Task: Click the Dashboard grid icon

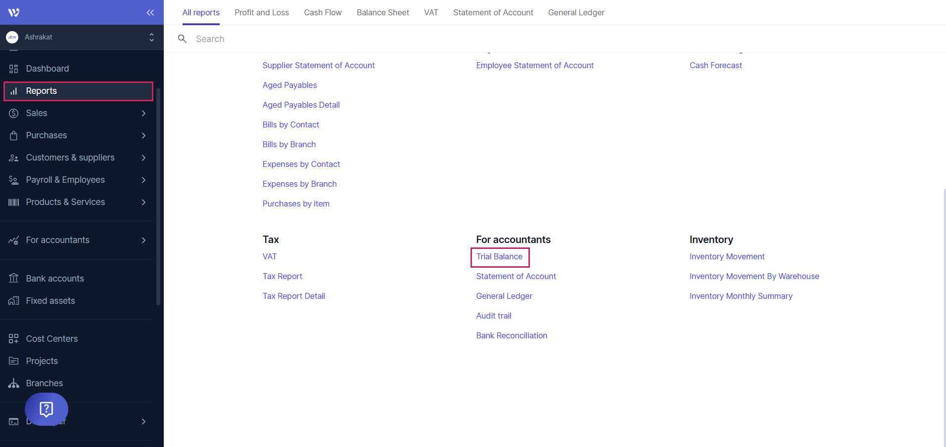Action: click(x=13, y=69)
